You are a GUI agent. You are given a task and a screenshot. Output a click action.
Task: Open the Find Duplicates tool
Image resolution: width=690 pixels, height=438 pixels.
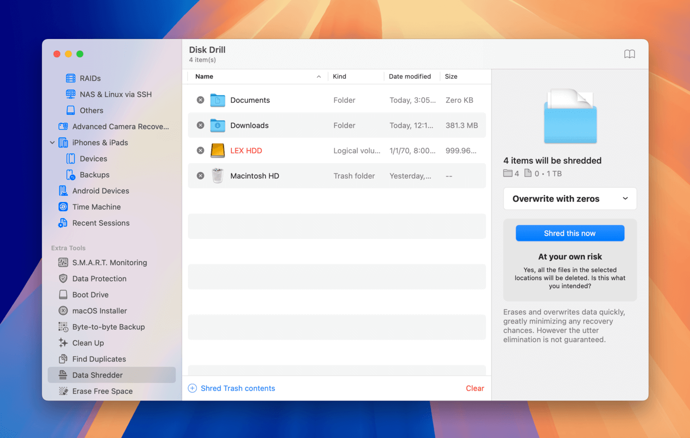point(99,359)
